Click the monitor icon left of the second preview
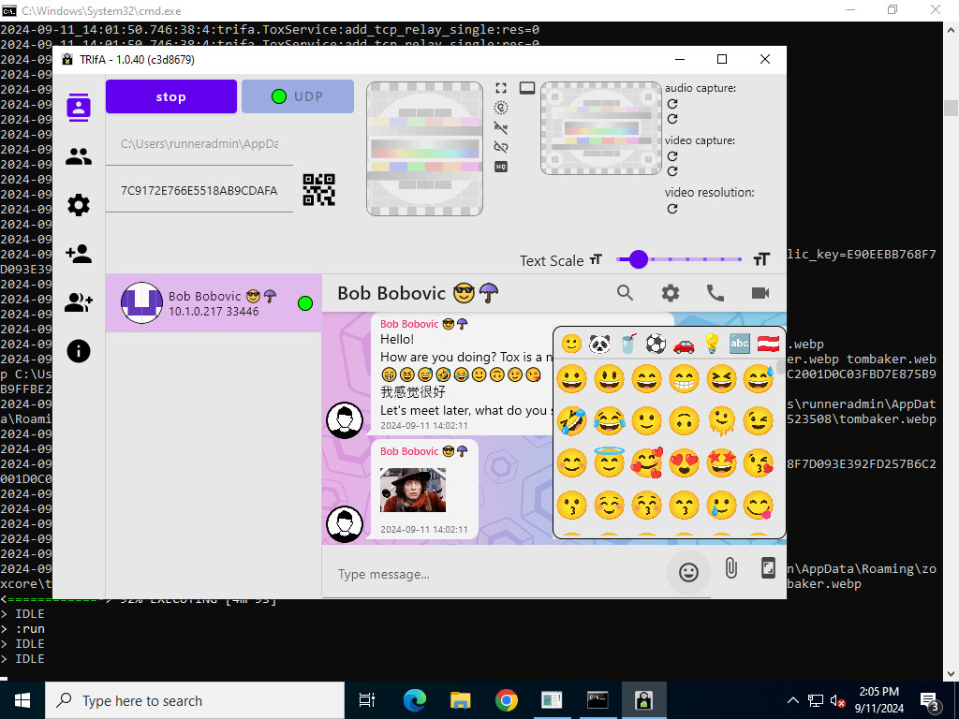Screen dimensions: 959x719 click(x=526, y=88)
